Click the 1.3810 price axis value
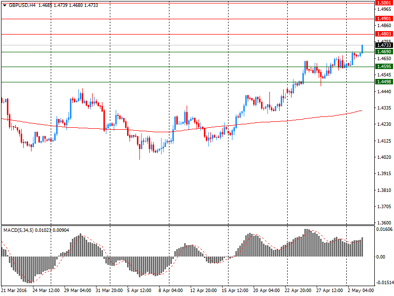This screenshot has width=394, height=296. point(384,190)
